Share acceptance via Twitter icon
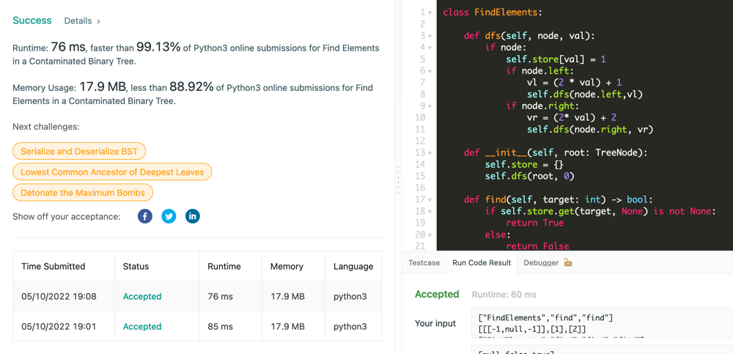 click(169, 216)
